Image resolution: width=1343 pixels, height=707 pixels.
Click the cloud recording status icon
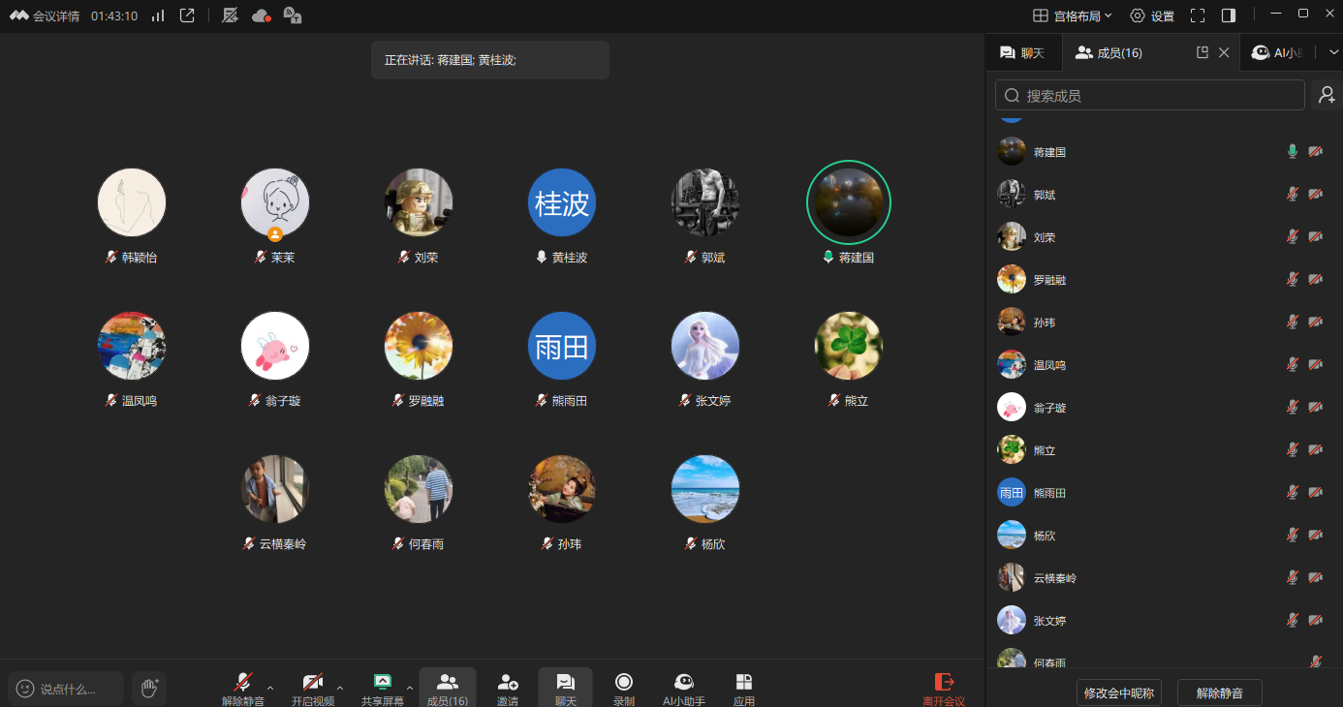tap(261, 15)
